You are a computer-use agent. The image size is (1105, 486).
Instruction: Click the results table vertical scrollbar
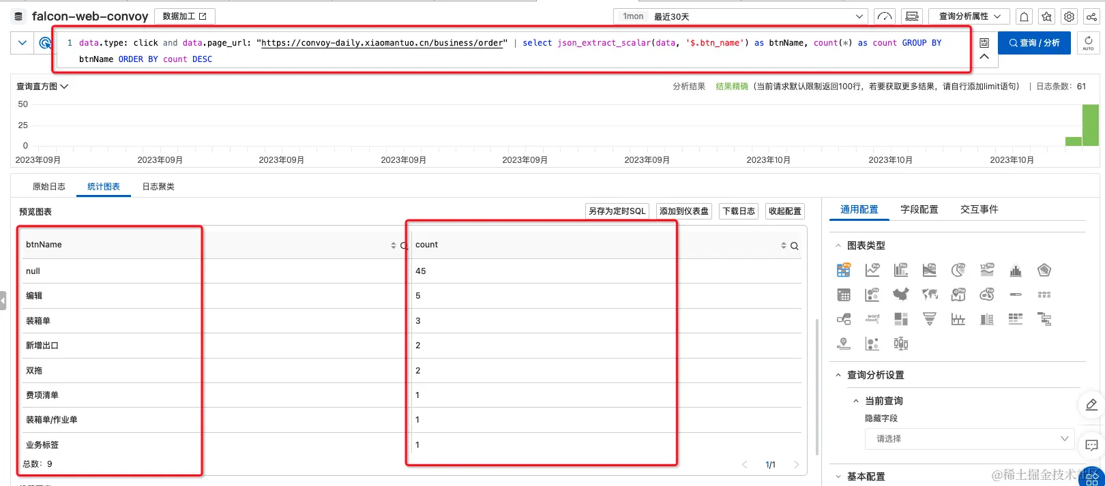[817, 386]
